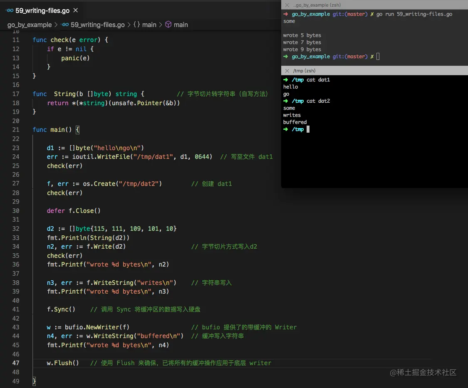Click 'return *(*string)(unsafe.Pointer(&b))' line
This screenshot has width=468, height=388.
tap(114, 103)
